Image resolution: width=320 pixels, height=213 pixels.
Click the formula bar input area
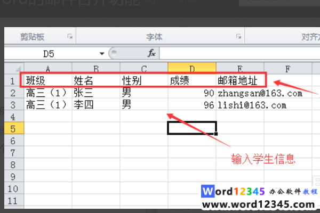pyautogui.click(x=239, y=54)
